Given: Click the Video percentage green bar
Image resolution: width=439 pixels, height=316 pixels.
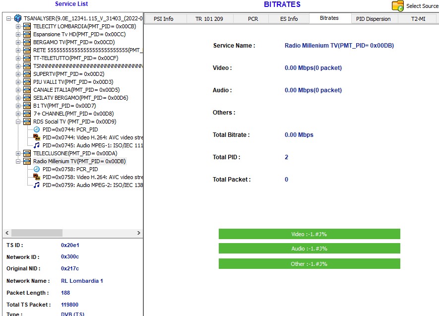Looking at the screenshot, I should pos(310,234).
